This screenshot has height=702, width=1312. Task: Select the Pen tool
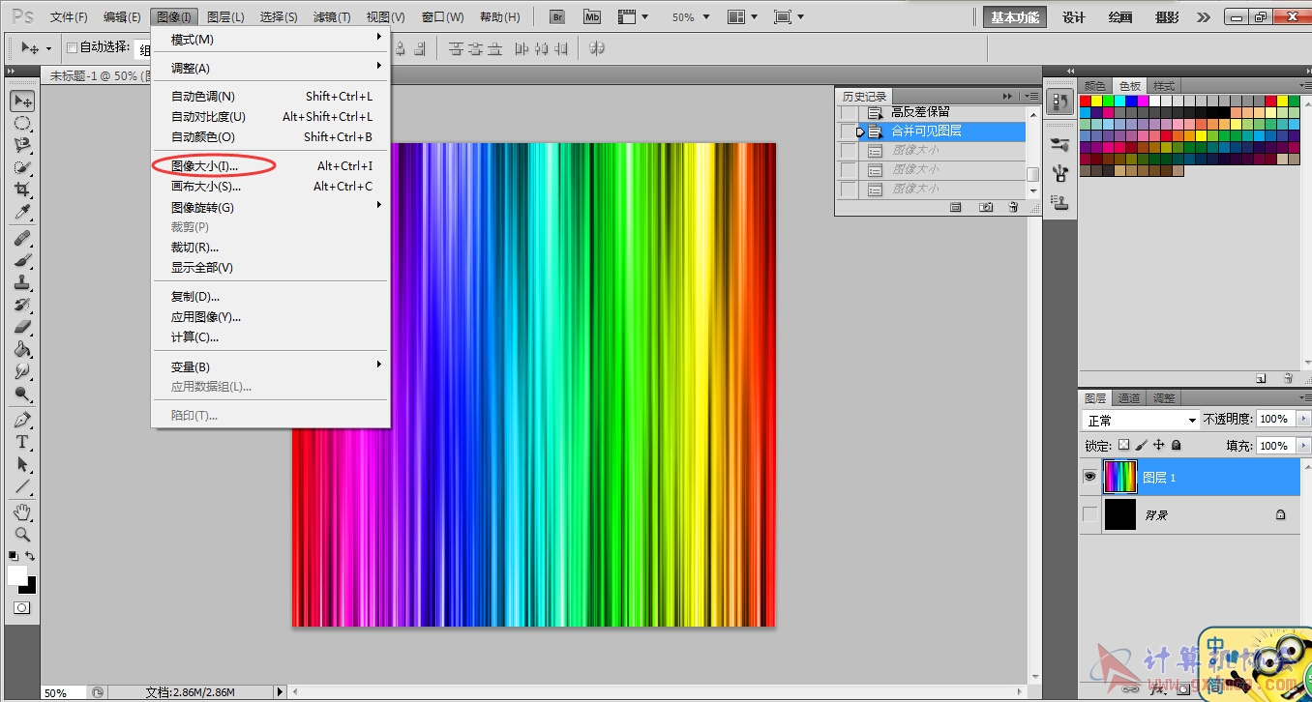tap(22, 421)
